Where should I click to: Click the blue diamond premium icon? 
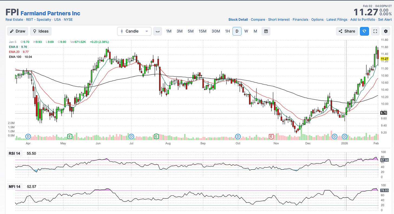click(x=364, y=31)
